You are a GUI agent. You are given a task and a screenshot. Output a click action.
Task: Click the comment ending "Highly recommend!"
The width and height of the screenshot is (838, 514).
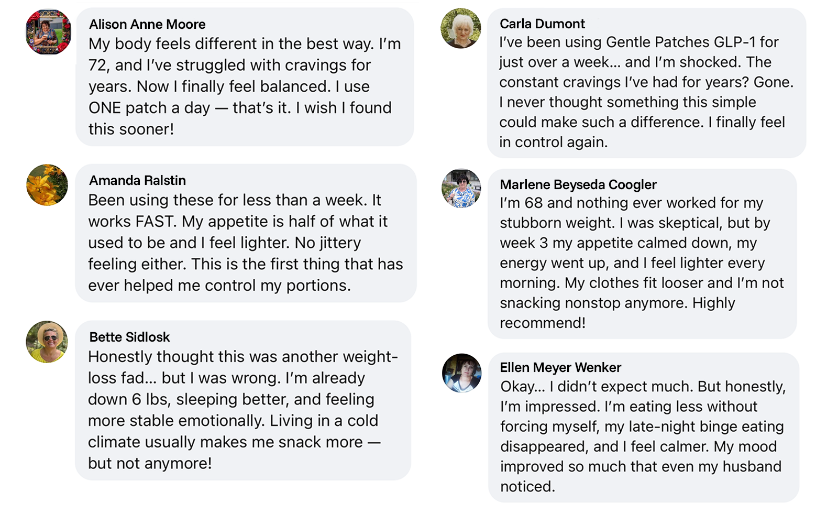coord(642,263)
